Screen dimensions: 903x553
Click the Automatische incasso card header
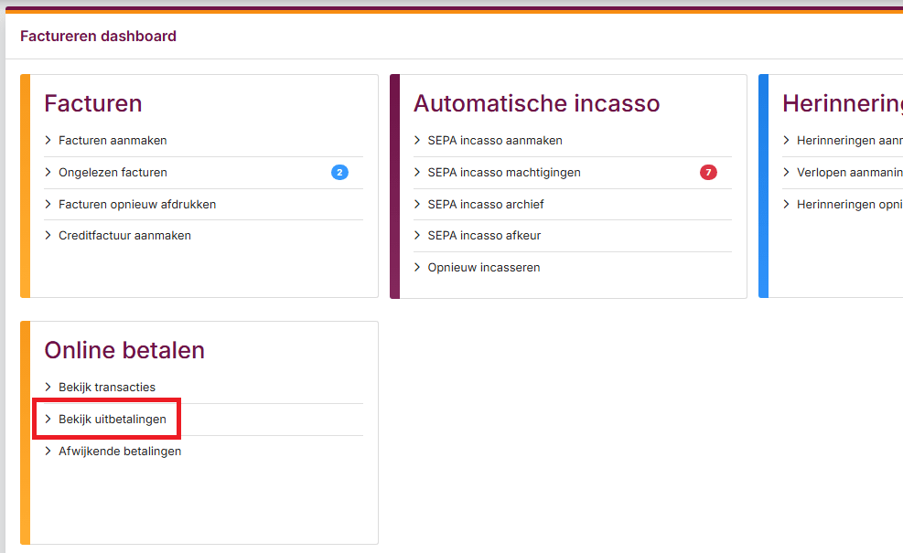pos(537,103)
